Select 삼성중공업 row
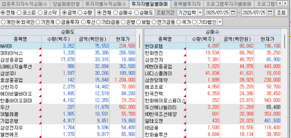Image resolution: width=291 pixels, height=138 pixels. [68, 60]
